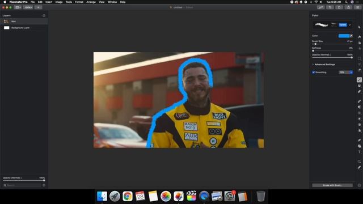The image size is (363, 204).
Task: Open the Pixelmator Pro application menu
Action: pos(18,2)
